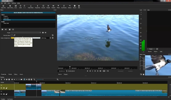Append clip with timeline plus icon

click(12, 79)
